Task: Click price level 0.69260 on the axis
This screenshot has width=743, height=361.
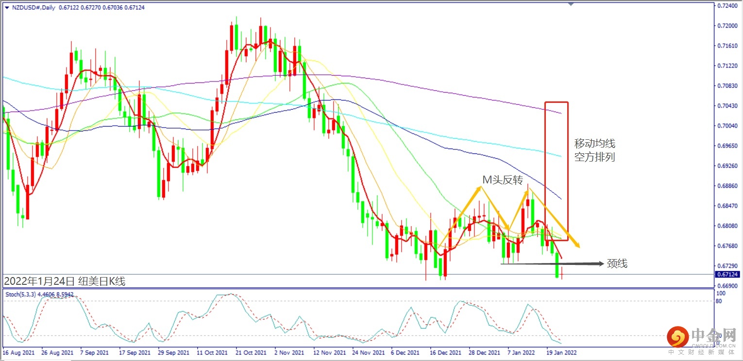Action: pos(727,166)
